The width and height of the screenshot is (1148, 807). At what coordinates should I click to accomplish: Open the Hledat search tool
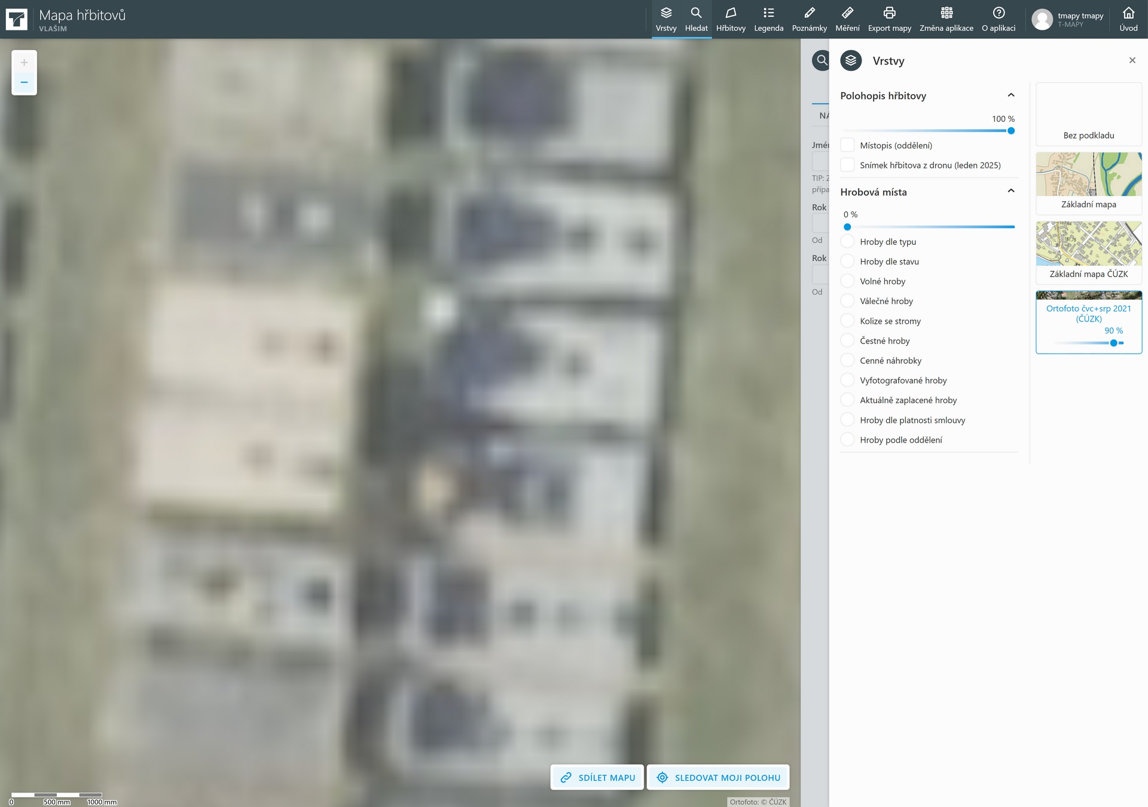[696, 19]
